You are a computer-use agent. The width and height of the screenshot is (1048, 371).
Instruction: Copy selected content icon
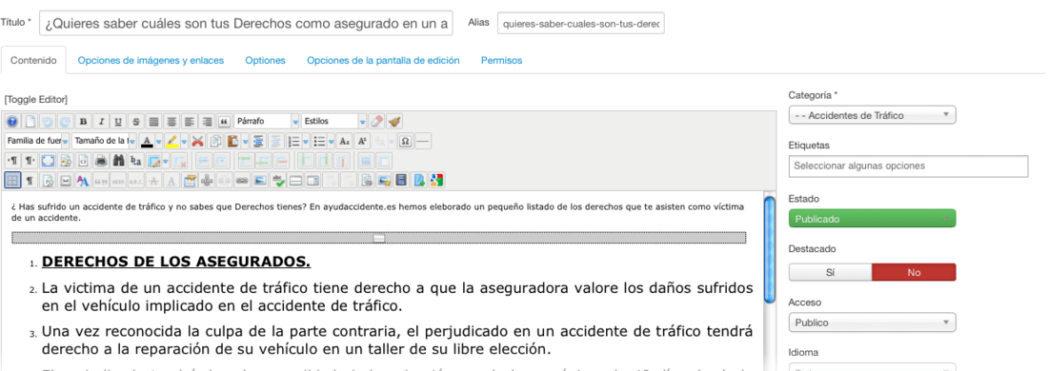click(x=215, y=141)
